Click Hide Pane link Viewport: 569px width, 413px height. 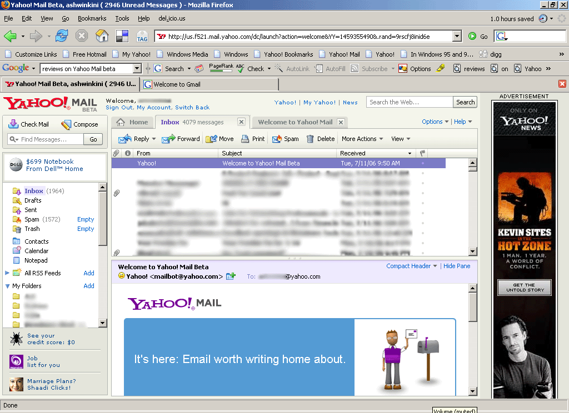click(x=457, y=266)
